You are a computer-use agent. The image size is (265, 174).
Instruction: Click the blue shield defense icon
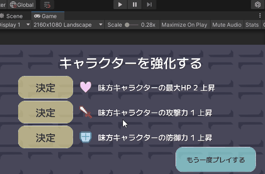(x=86, y=137)
